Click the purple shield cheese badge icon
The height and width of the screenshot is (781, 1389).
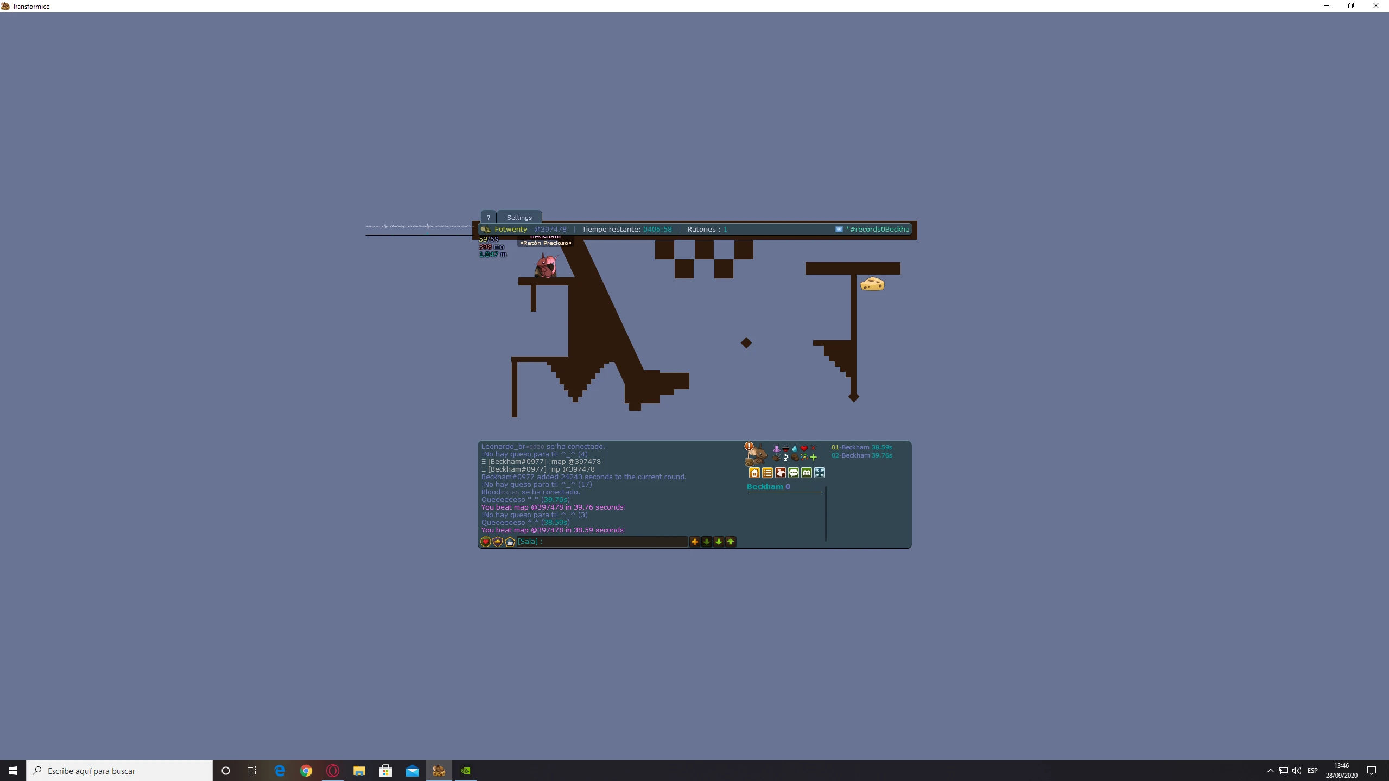[x=498, y=542]
